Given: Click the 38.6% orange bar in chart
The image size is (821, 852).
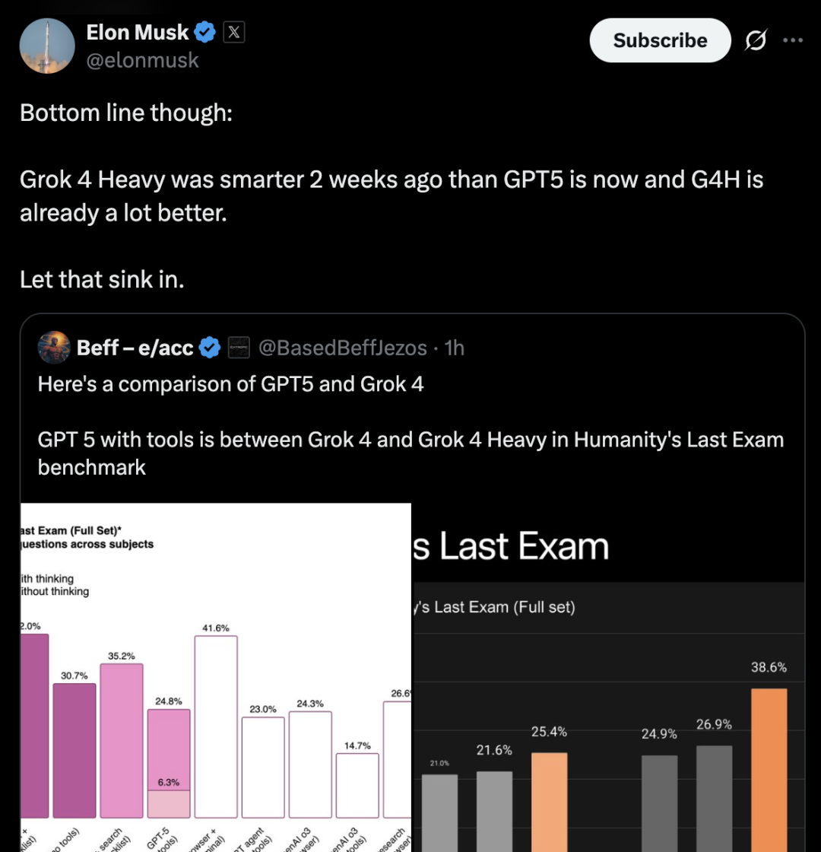Looking at the screenshot, I should click(x=769, y=770).
